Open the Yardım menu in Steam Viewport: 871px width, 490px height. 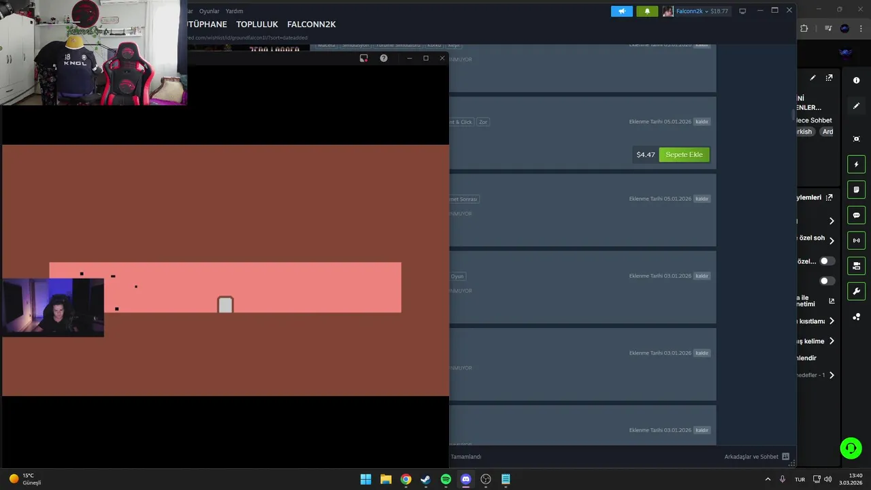[234, 11]
